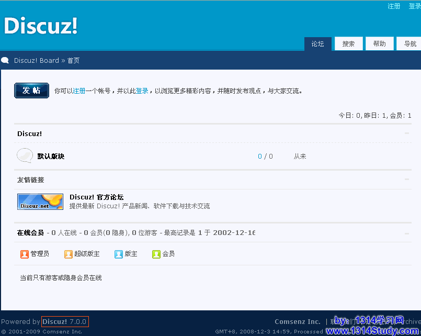Expand the 导航 navigation menu
Screen dimensions: 421x336
pyautogui.click(x=409, y=44)
